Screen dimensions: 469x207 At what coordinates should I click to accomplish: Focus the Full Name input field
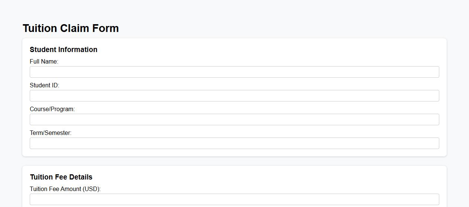click(234, 72)
